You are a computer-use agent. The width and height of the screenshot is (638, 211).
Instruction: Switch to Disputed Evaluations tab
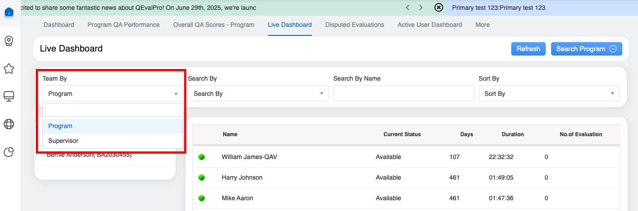tap(354, 25)
